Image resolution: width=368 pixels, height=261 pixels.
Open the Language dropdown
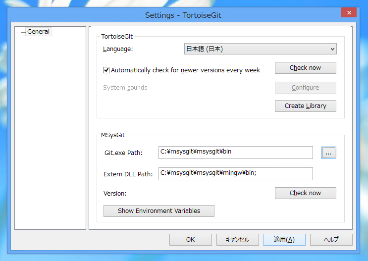point(261,49)
